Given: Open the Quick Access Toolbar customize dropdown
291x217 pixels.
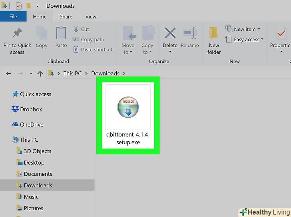Looking at the screenshot, I should [37, 6].
